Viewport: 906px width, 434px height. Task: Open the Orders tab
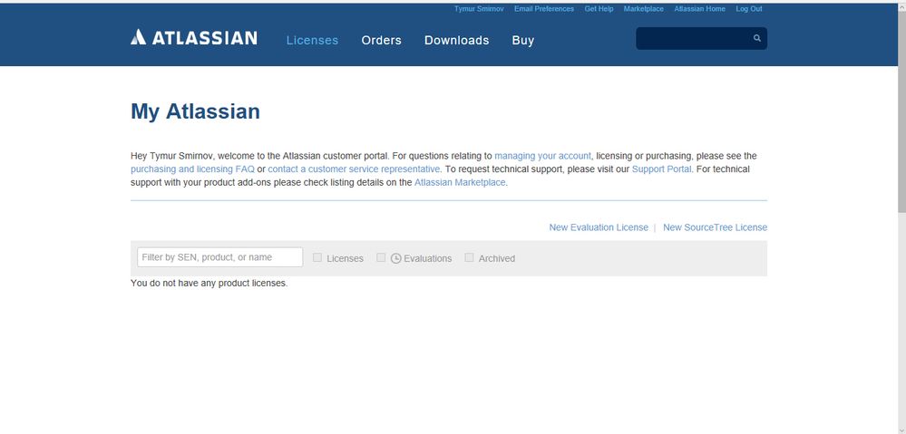381,41
